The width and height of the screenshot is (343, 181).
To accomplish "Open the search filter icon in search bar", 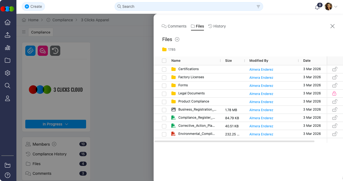I will tap(258, 6).
